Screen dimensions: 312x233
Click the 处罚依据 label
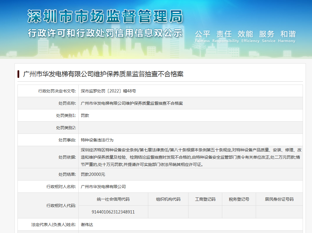67,157
